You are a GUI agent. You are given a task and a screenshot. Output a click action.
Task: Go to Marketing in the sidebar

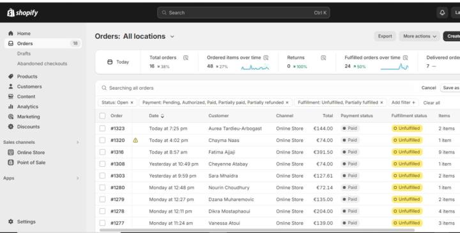[29, 117]
